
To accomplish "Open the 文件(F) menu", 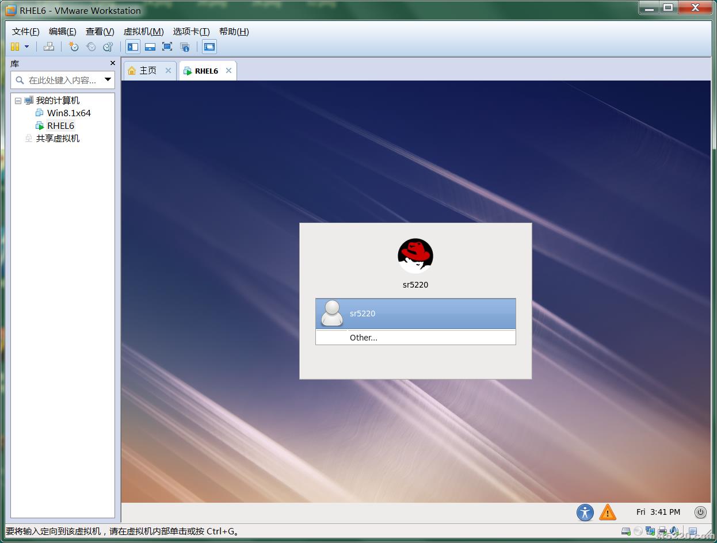I will click(x=26, y=32).
